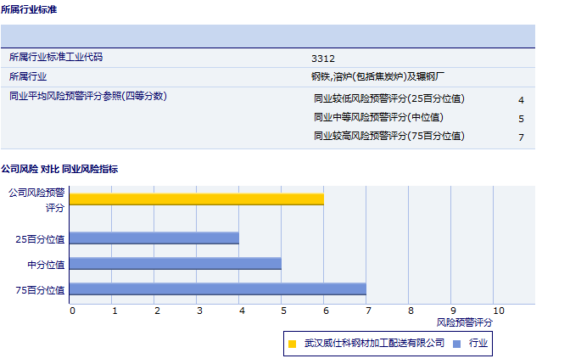Image resolution: width=570 pixels, height=364 pixels.
Task: Click the 10 tick on the x-axis
Action: (x=498, y=311)
